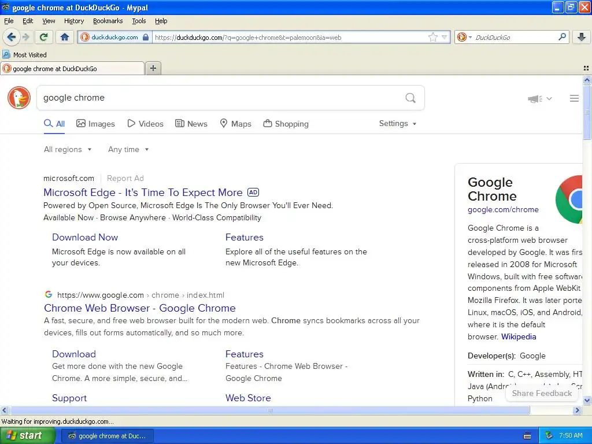Switch to Images results
The height and width of the screenshot is (444, 592).
95,124
